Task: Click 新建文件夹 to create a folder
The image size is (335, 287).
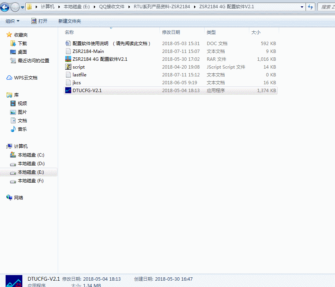Action: (x=70, y=21)
